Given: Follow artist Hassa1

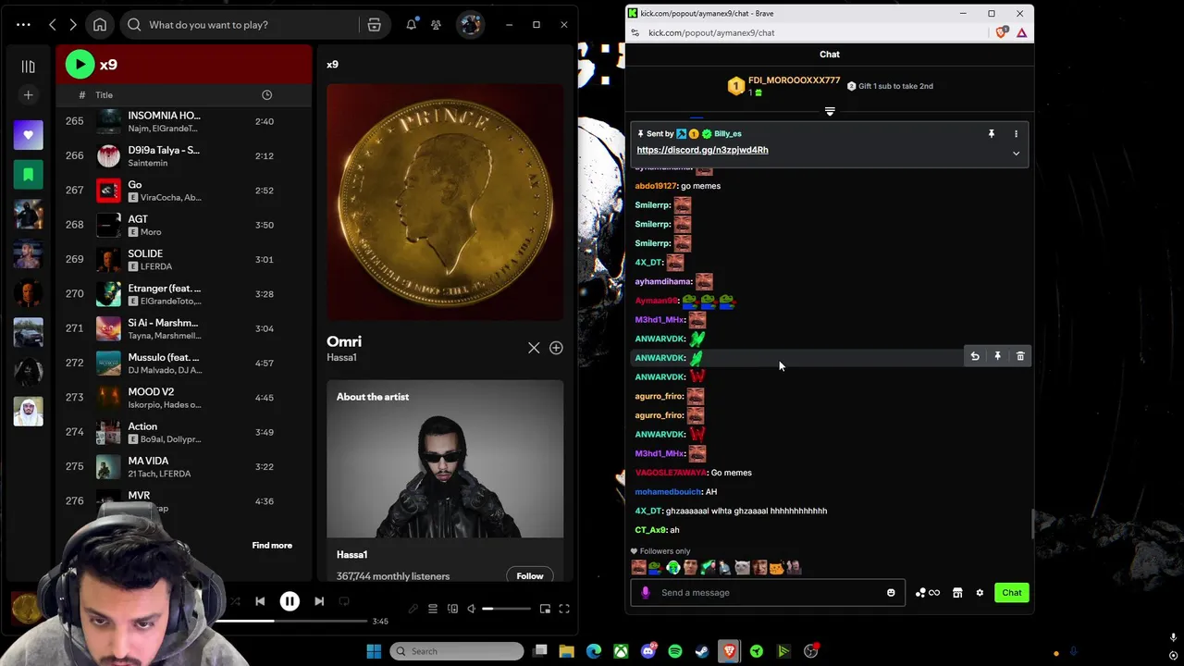Looking at the screenshot, I should pos(530,576).
